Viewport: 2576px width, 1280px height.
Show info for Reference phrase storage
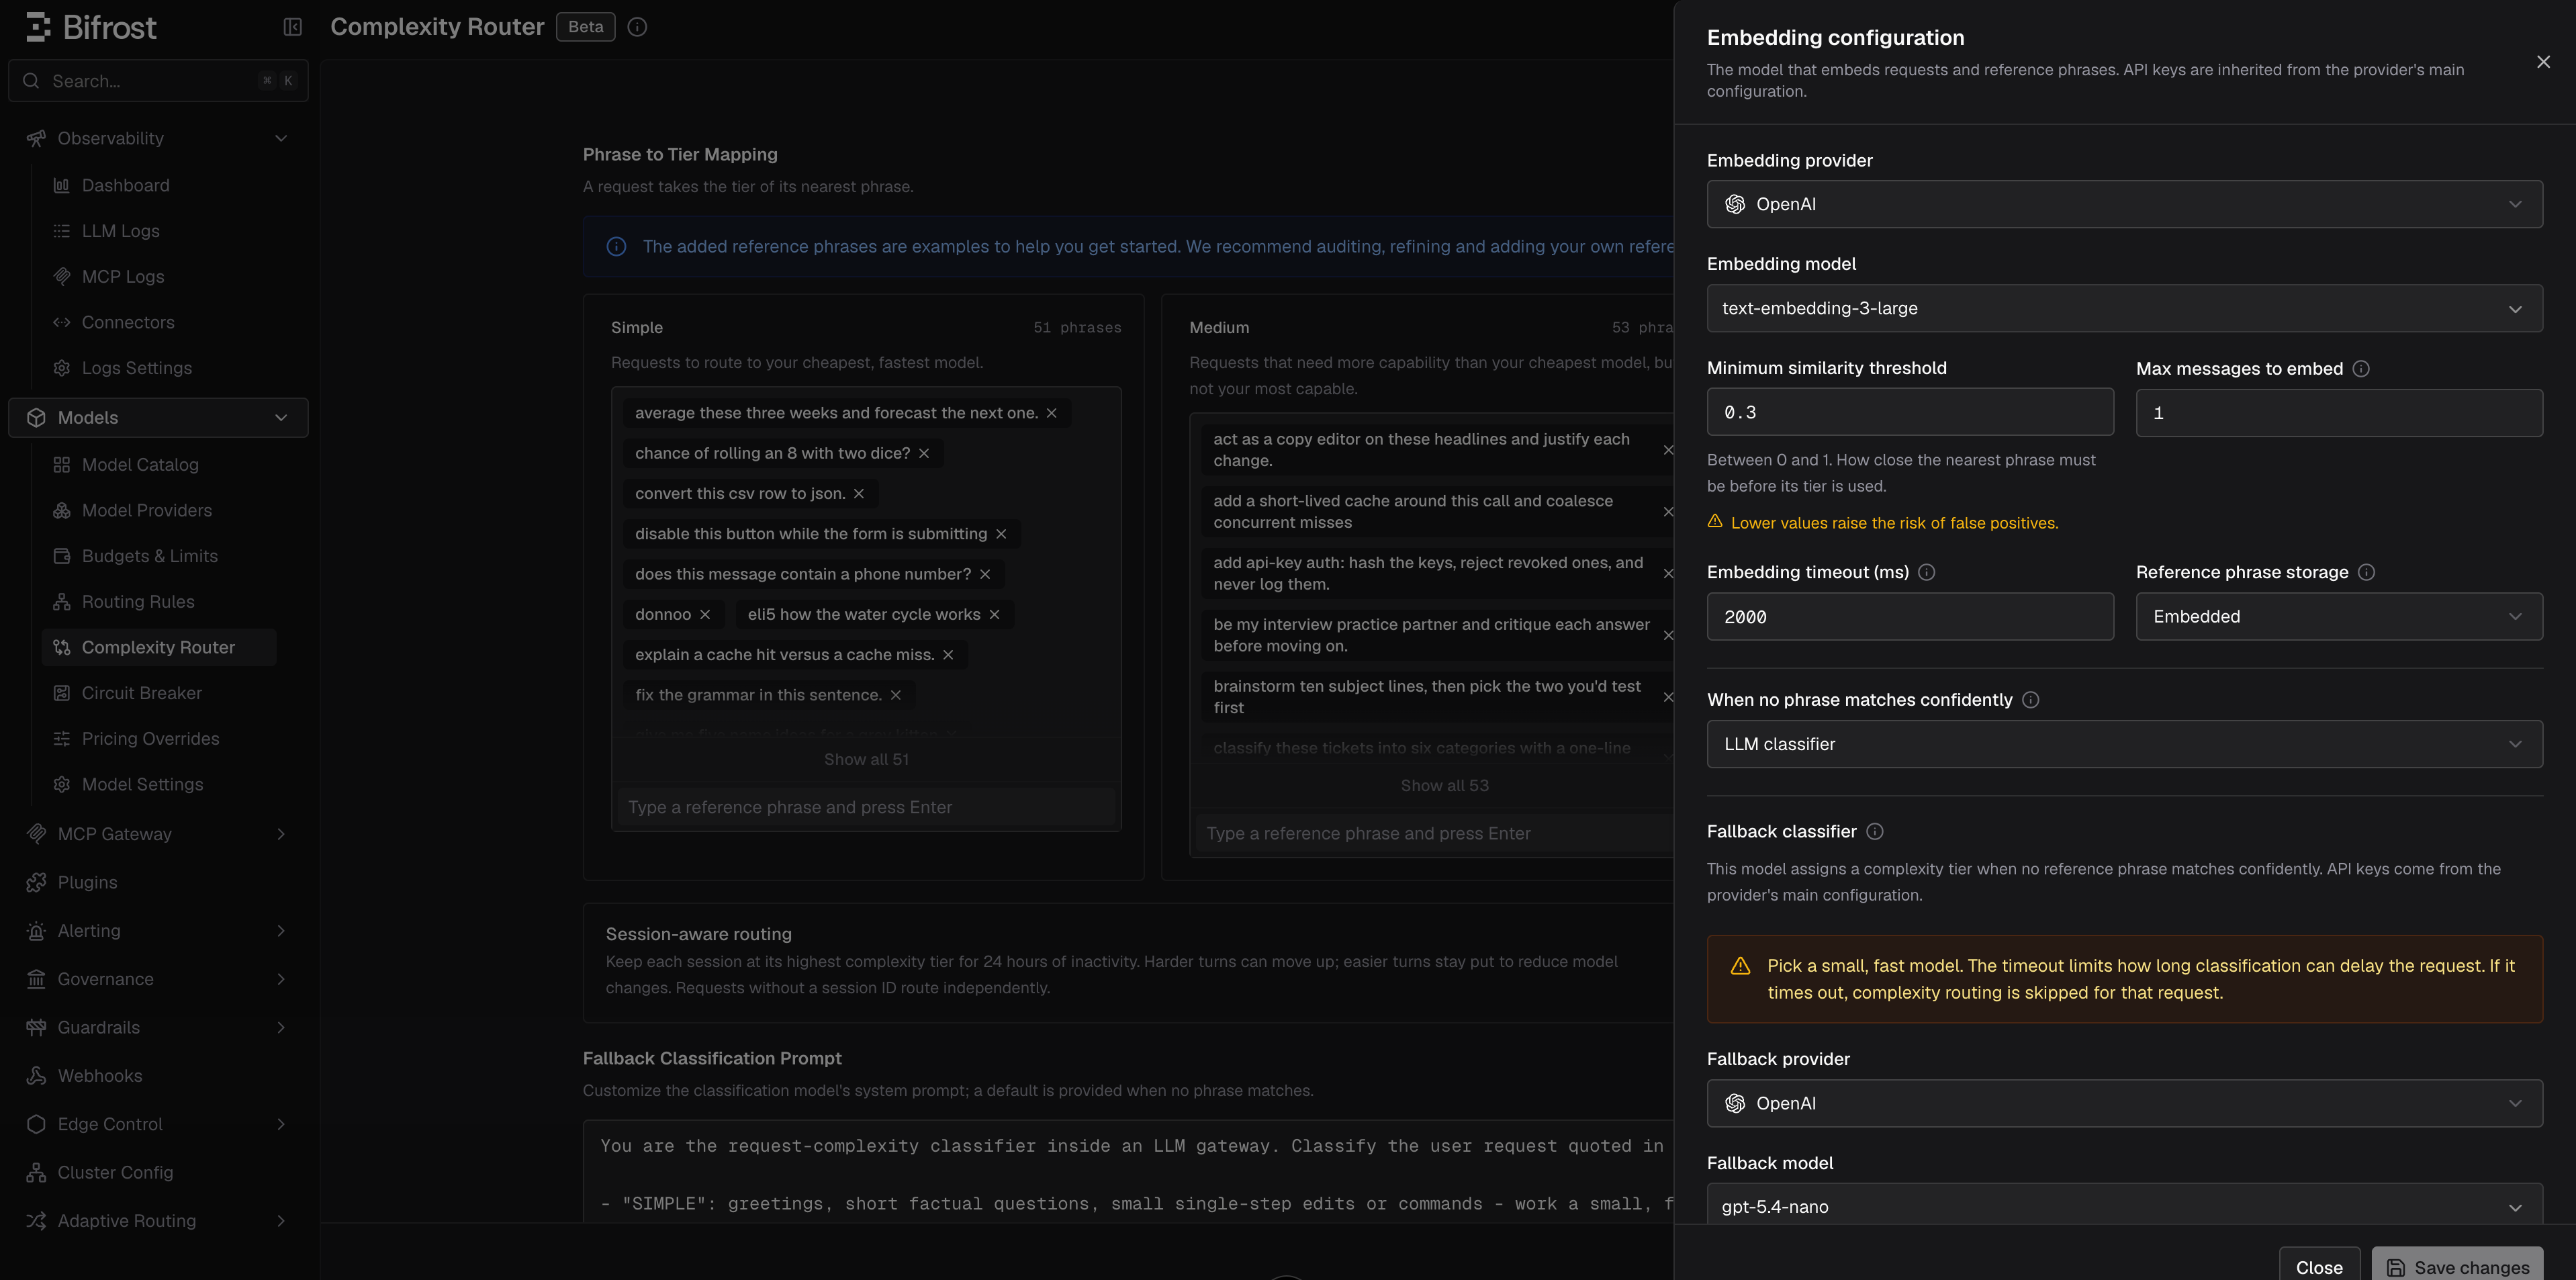coord(2366,572)
